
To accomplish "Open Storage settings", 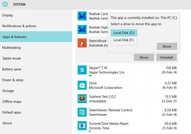I will pos(36,91).
